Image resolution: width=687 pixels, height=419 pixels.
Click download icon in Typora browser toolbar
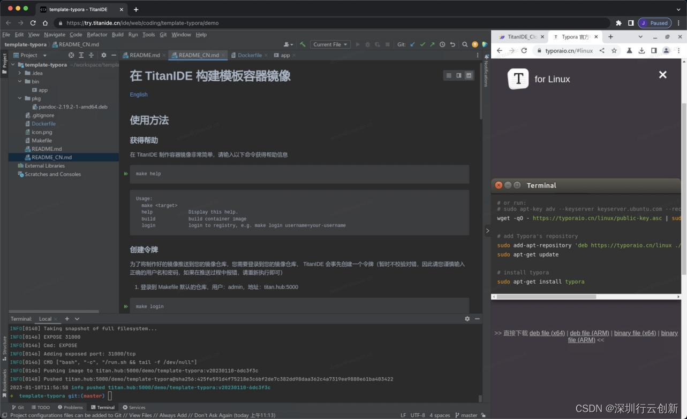tap(641, 50)
